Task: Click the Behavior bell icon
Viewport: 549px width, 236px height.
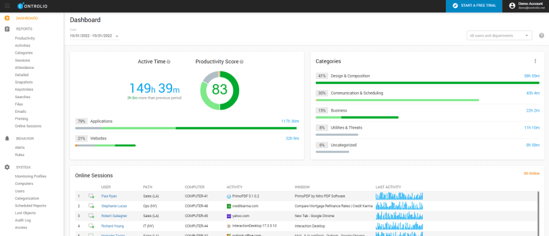Action: click(x=7, y=138)
